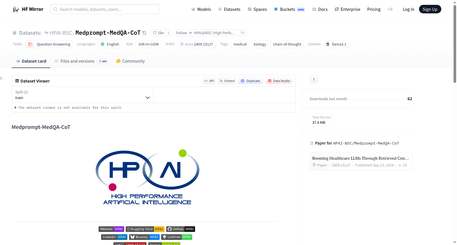Click the like count number
Viewport: 457px width, 245px height.
[x=169, y=33]
